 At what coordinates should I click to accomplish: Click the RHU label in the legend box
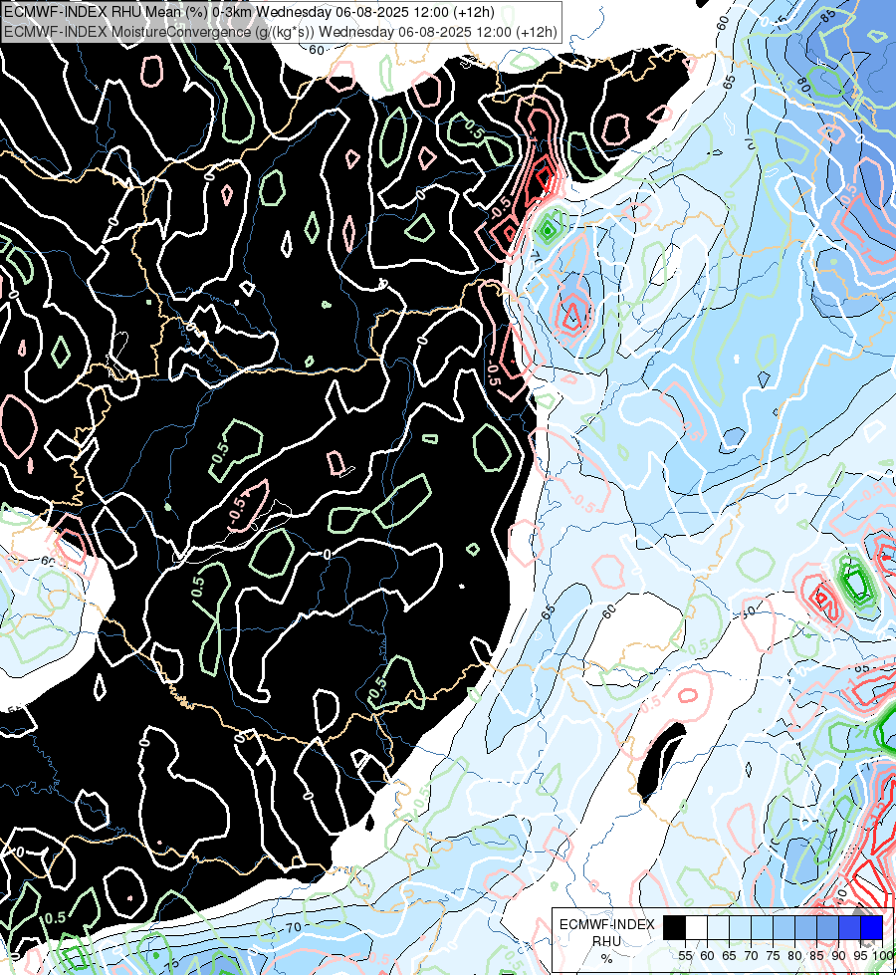[606, 941]
